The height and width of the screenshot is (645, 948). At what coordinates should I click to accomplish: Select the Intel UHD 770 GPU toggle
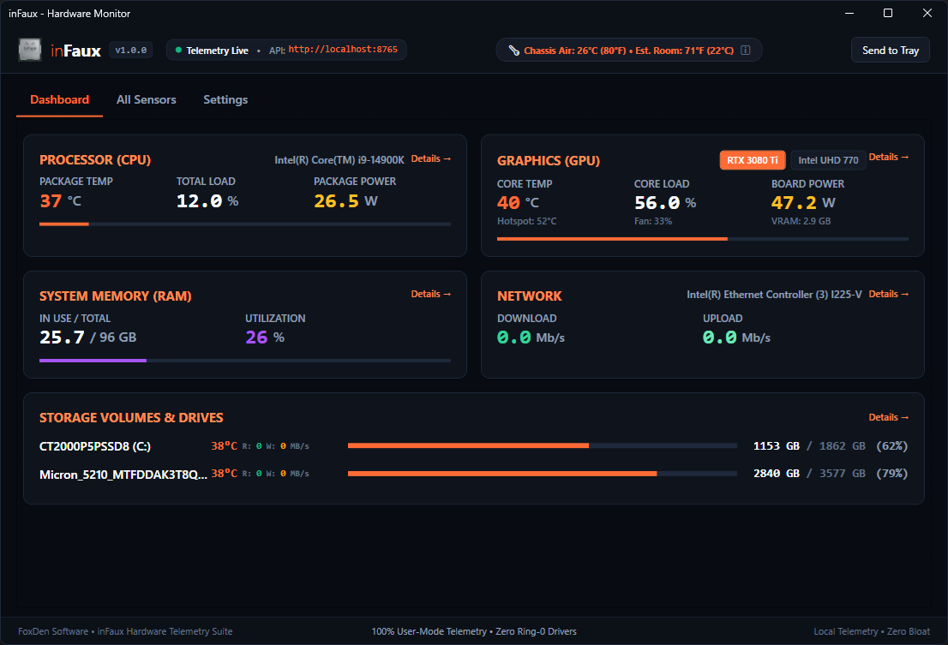(x=828, y=160)
